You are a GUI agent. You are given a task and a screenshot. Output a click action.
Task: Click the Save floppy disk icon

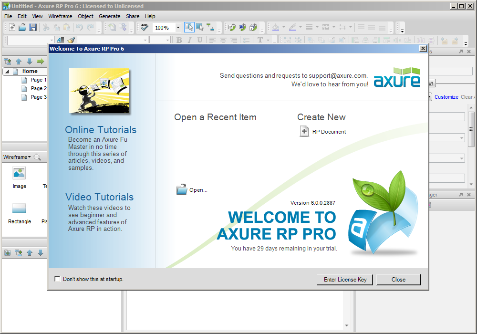tap(33, 27)
